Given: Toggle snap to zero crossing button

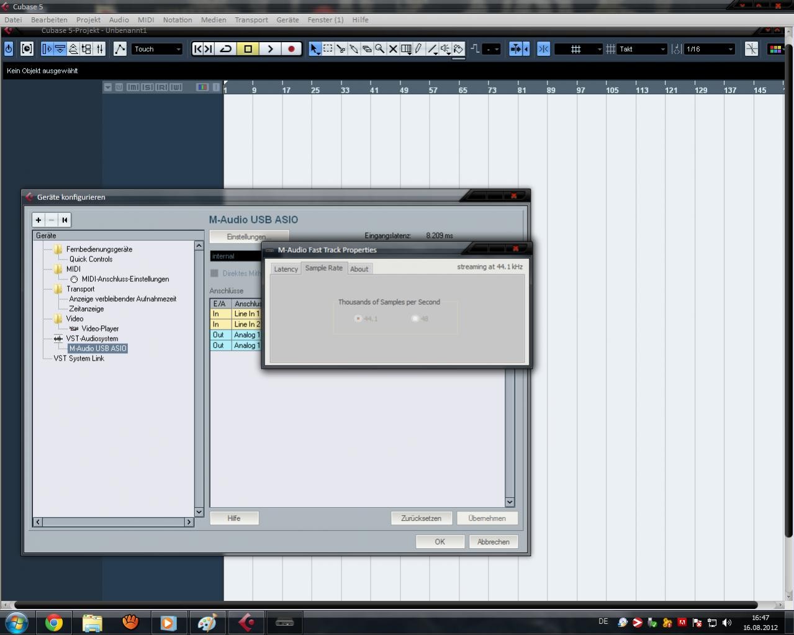Looking at the screenshot, I should [x=751, y=49].
